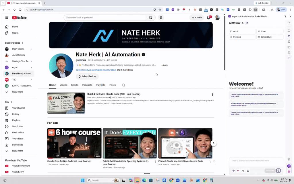Switch to the Podcasts channel tab
The image size is (294, 184).
[87, 85]
